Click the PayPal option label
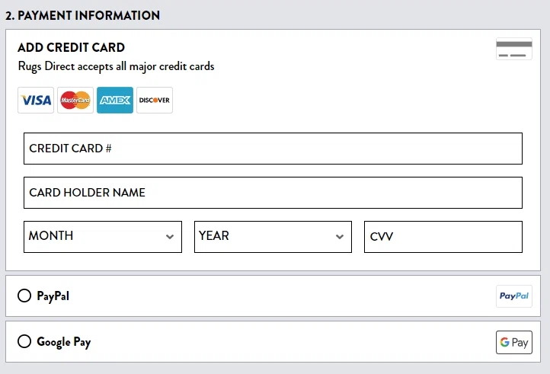The image size is (550, 374). pos(53,296)
